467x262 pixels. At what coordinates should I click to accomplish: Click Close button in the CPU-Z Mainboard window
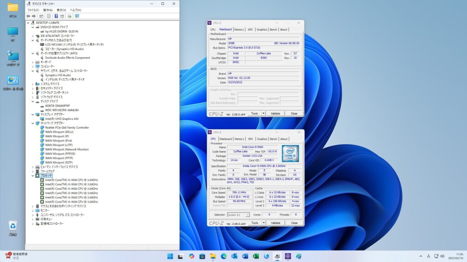click(294, 113)
